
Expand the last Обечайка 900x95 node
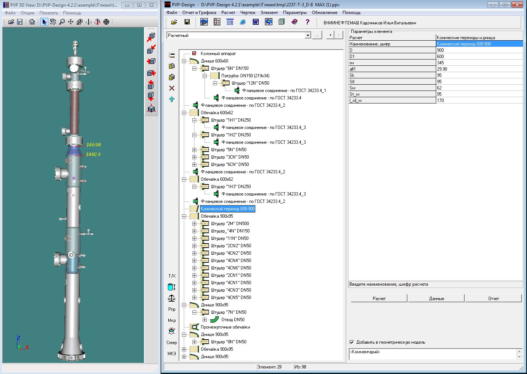pos(184,349)
